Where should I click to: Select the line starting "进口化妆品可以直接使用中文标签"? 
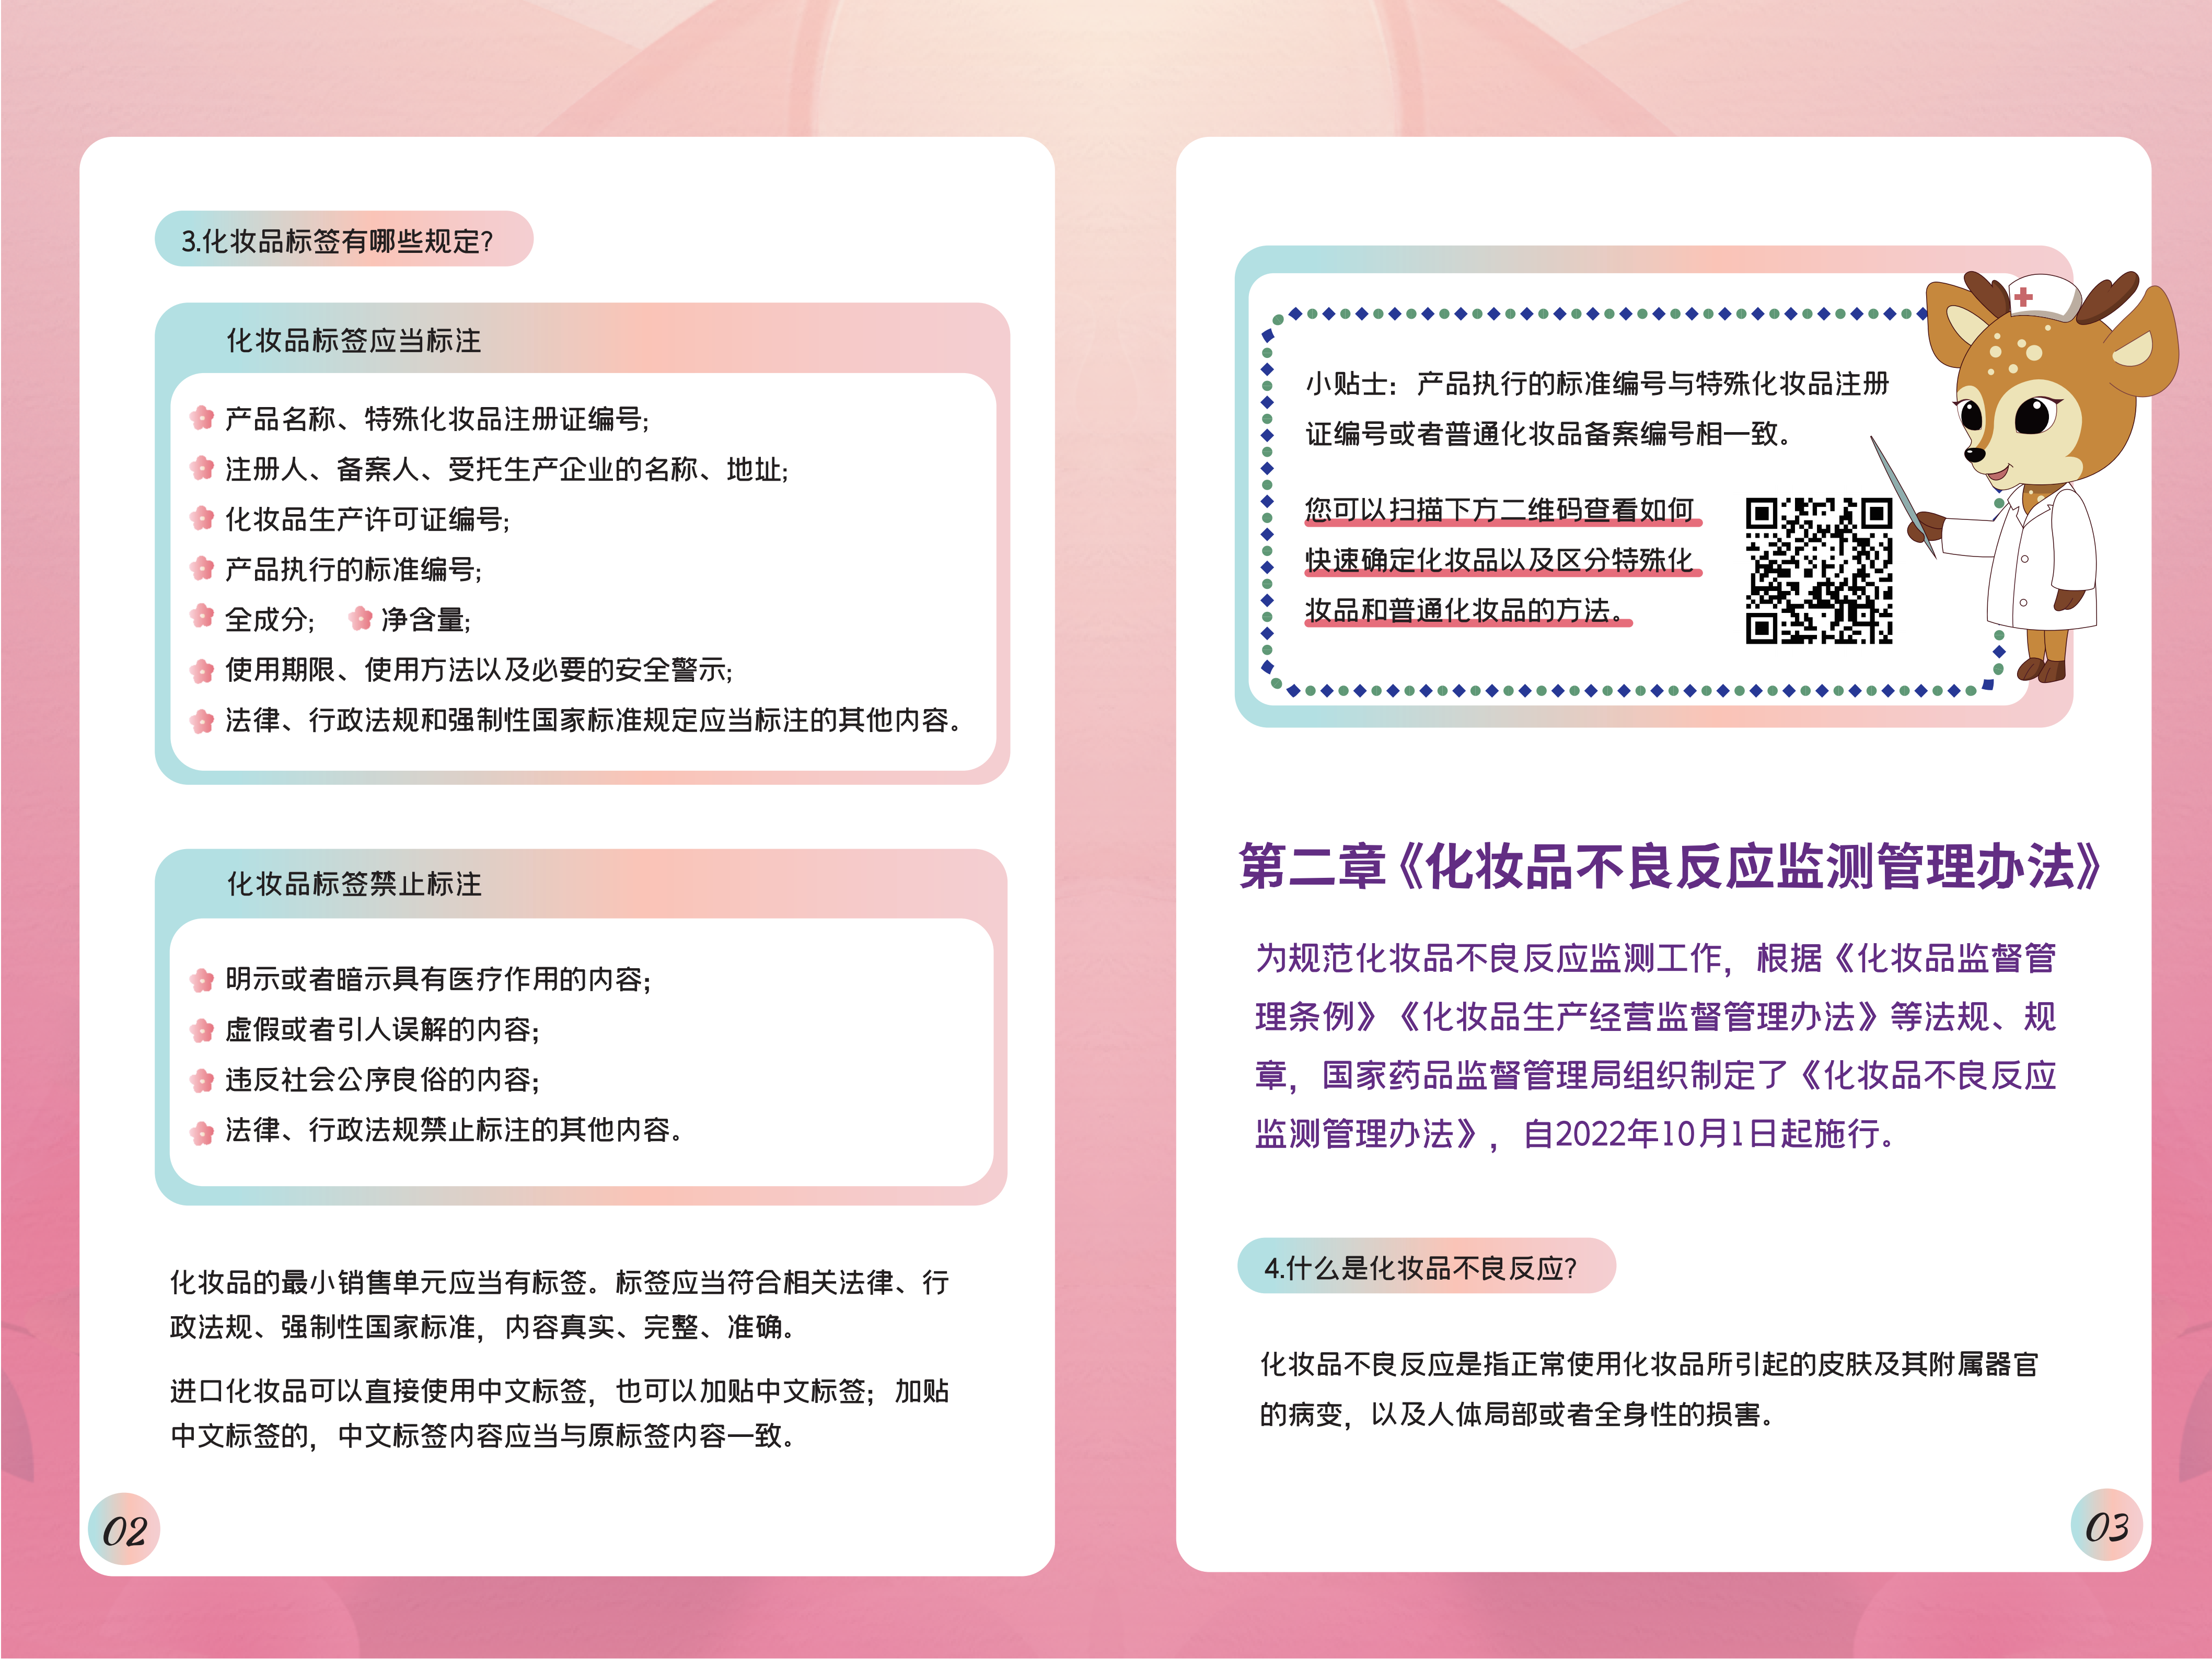[x=560, y=1391]
